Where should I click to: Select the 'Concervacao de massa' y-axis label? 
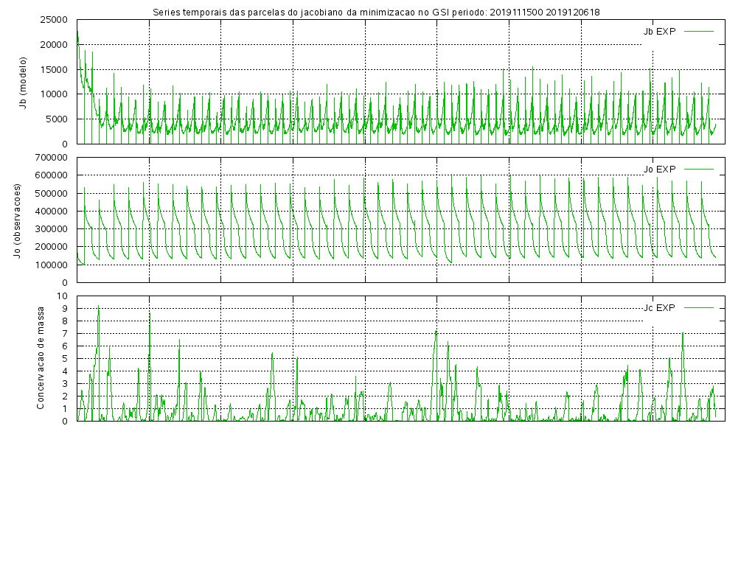coord(41,359)
